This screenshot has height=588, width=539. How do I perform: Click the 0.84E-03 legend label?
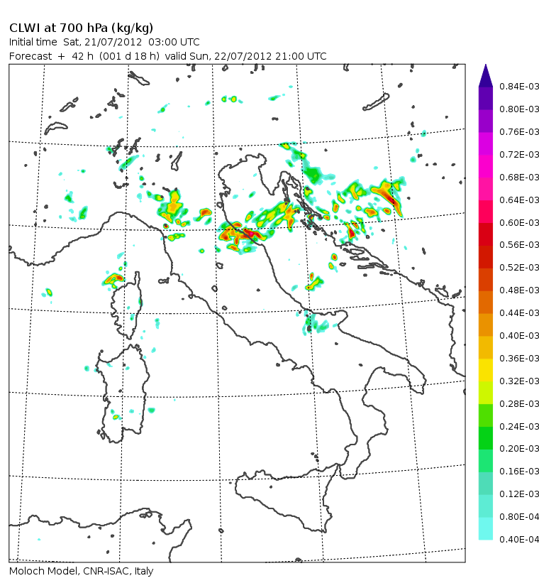519,87
